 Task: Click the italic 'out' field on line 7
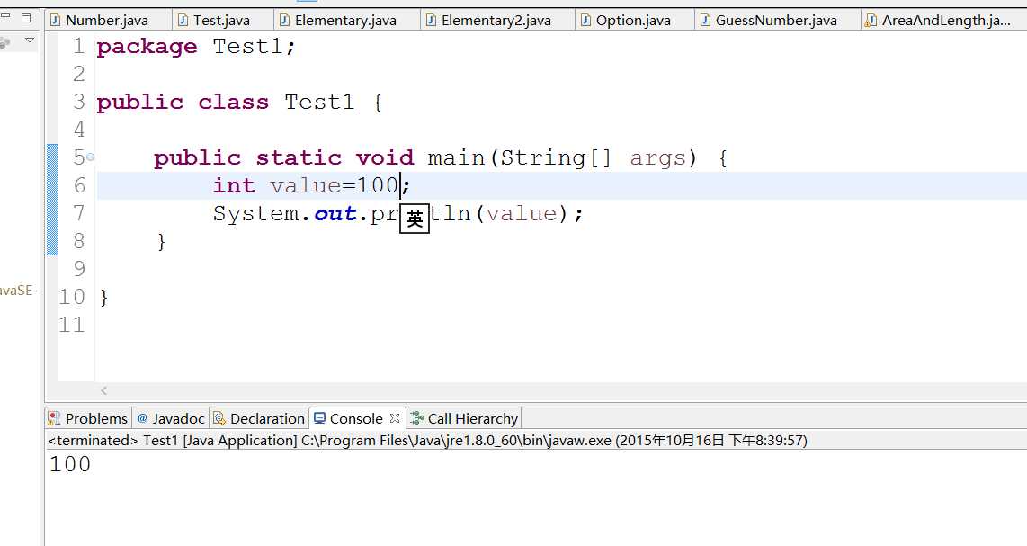click(x=335, y=214)
